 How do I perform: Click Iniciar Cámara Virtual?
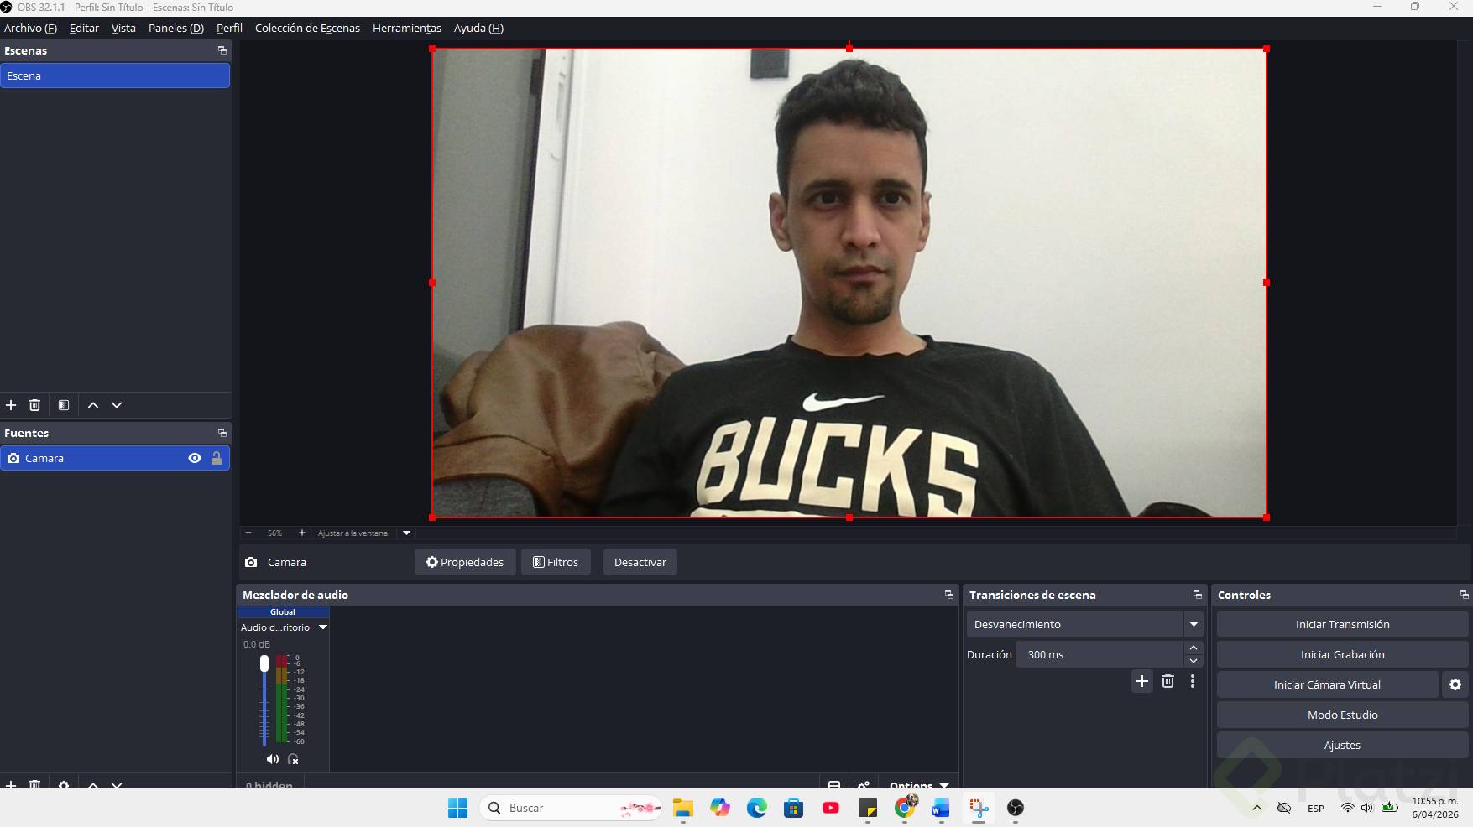(x=1327, y=684)
